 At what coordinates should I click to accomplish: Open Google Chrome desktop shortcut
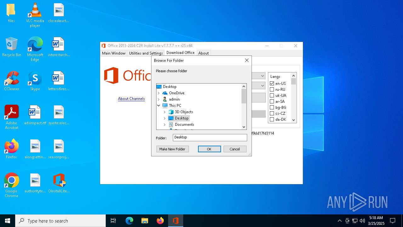(11, 185)
